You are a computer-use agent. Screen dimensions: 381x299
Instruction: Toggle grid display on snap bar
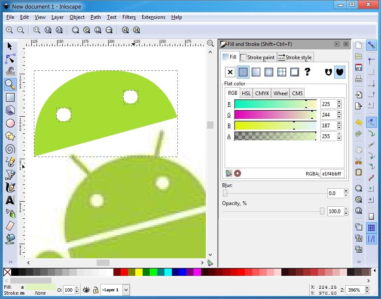(x=371, y=228)
